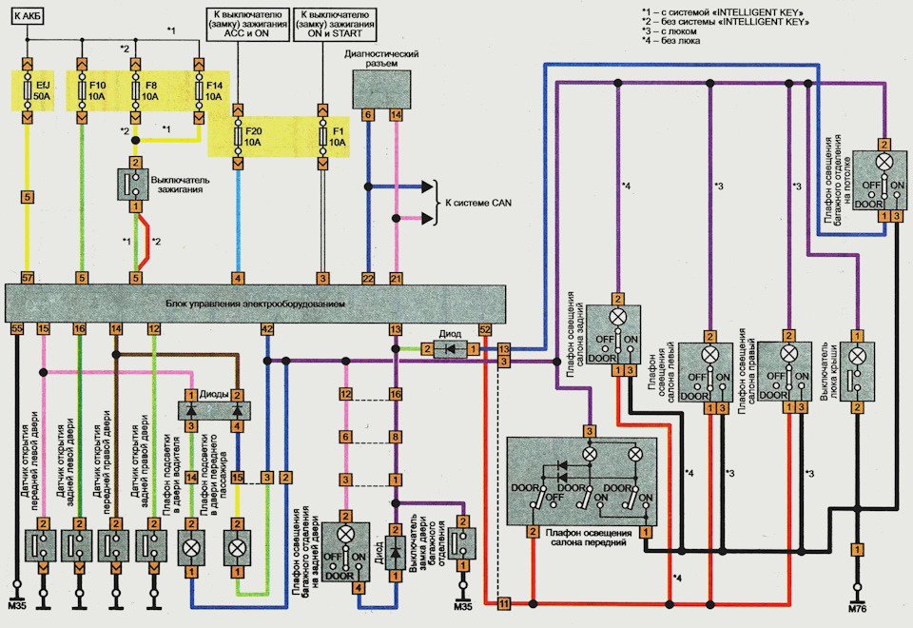This screenshot has width=913, height=628.
Task: Click the Выключатель замка двери багажного отделения label
Action: pos(427,542)
